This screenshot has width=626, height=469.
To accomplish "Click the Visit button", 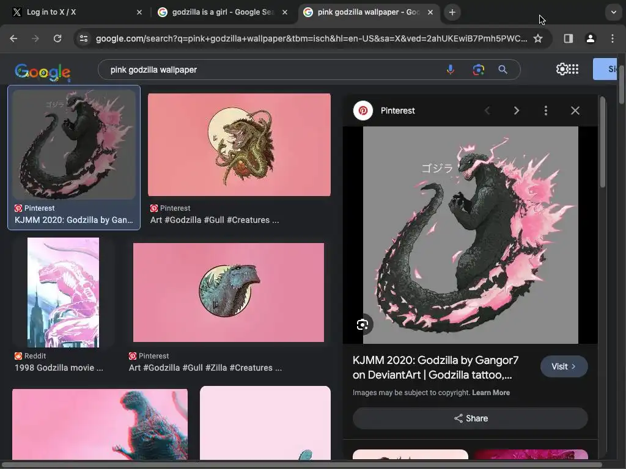I will point(564,366).
